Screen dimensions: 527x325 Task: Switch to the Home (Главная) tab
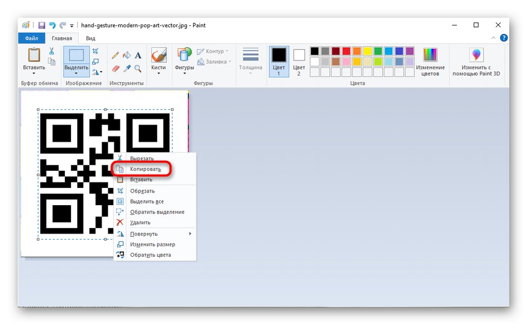click(x=62, y=38)
